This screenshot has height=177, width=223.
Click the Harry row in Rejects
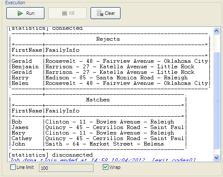(x=110, y=78)
